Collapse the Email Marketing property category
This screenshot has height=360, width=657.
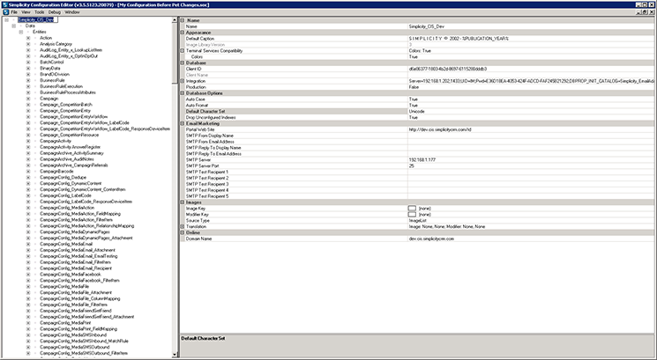[x=183, y=123]
